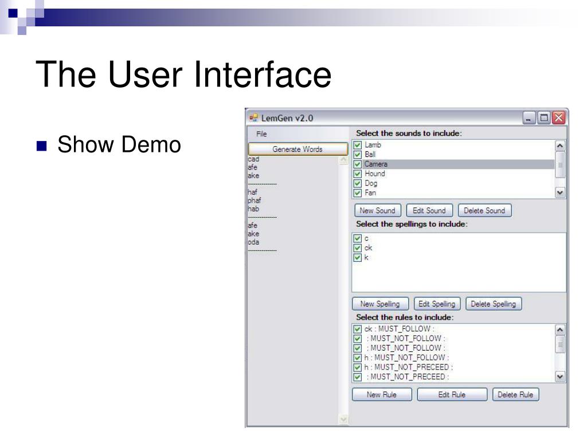587x440 pixels.
Task: Maximize the LemGen window
Action: tap(543, 118)
